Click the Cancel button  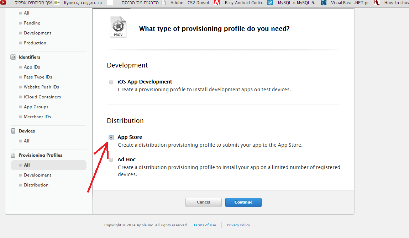[x=203, y=202]
